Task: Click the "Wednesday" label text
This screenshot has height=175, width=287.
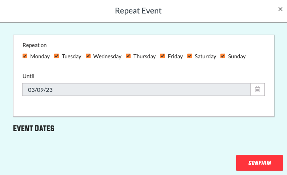Action: pyautogui.click(x=107, y=57)
